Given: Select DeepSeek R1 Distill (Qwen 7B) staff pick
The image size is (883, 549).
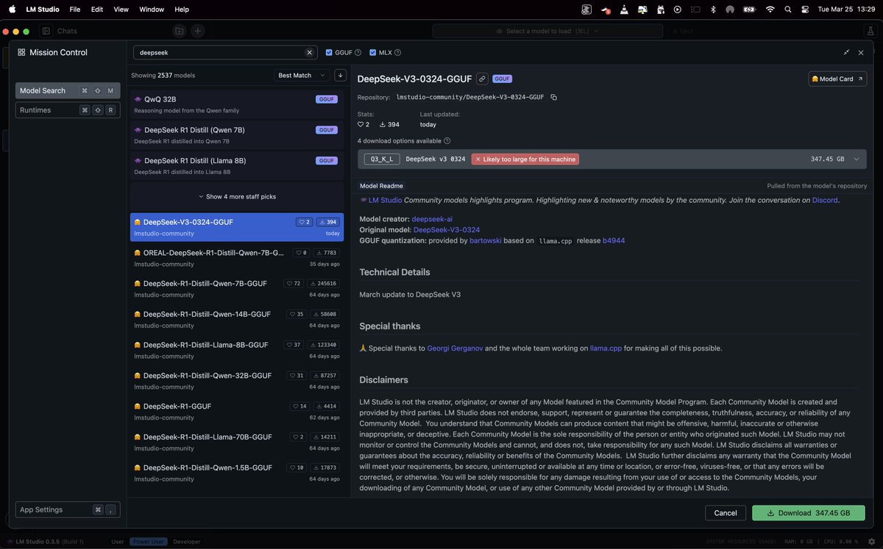Looking at the screenshot, I should pos(236,135).
